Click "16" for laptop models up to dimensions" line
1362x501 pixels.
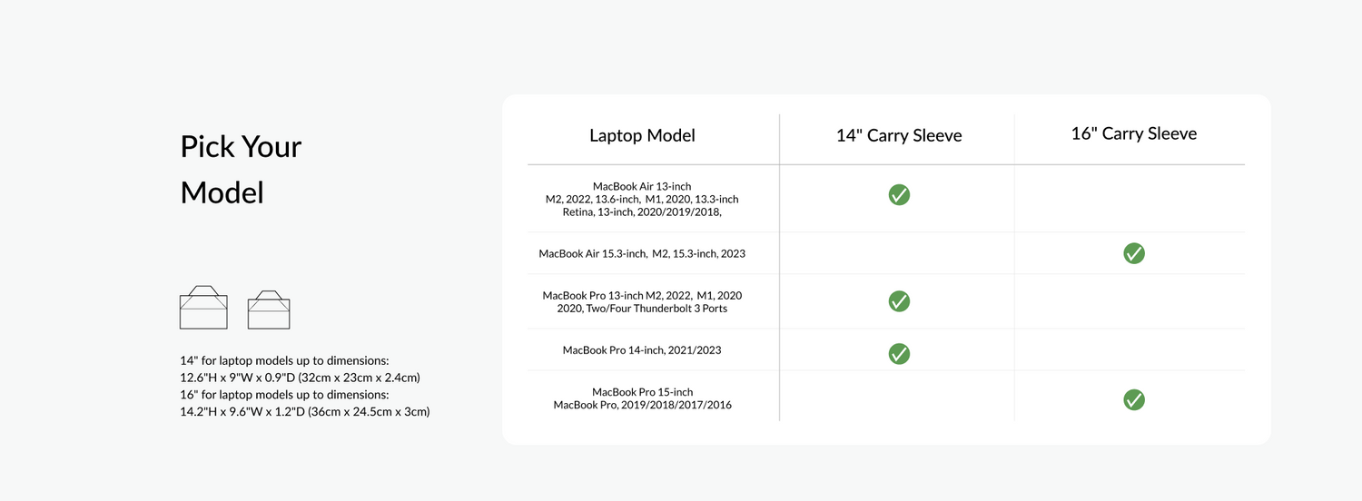coord(284,395)
